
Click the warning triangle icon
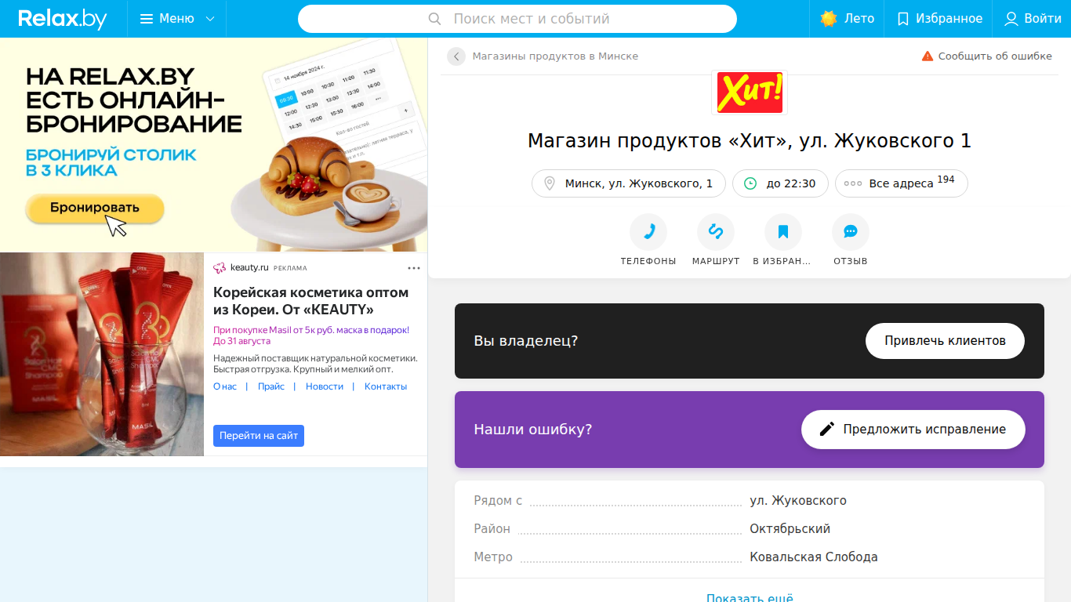coord(928,56)
